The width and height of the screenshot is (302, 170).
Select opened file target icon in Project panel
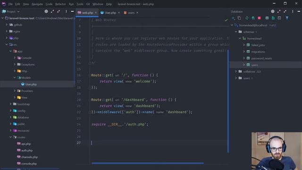pos(46,11)
